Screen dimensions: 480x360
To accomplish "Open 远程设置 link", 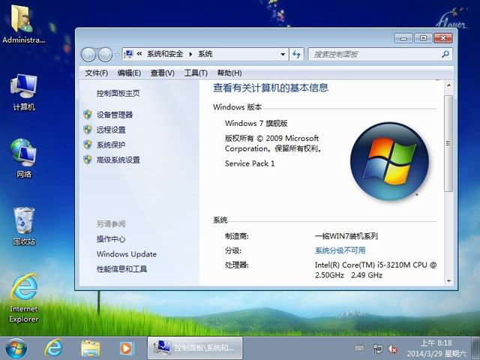I will 111,130.
